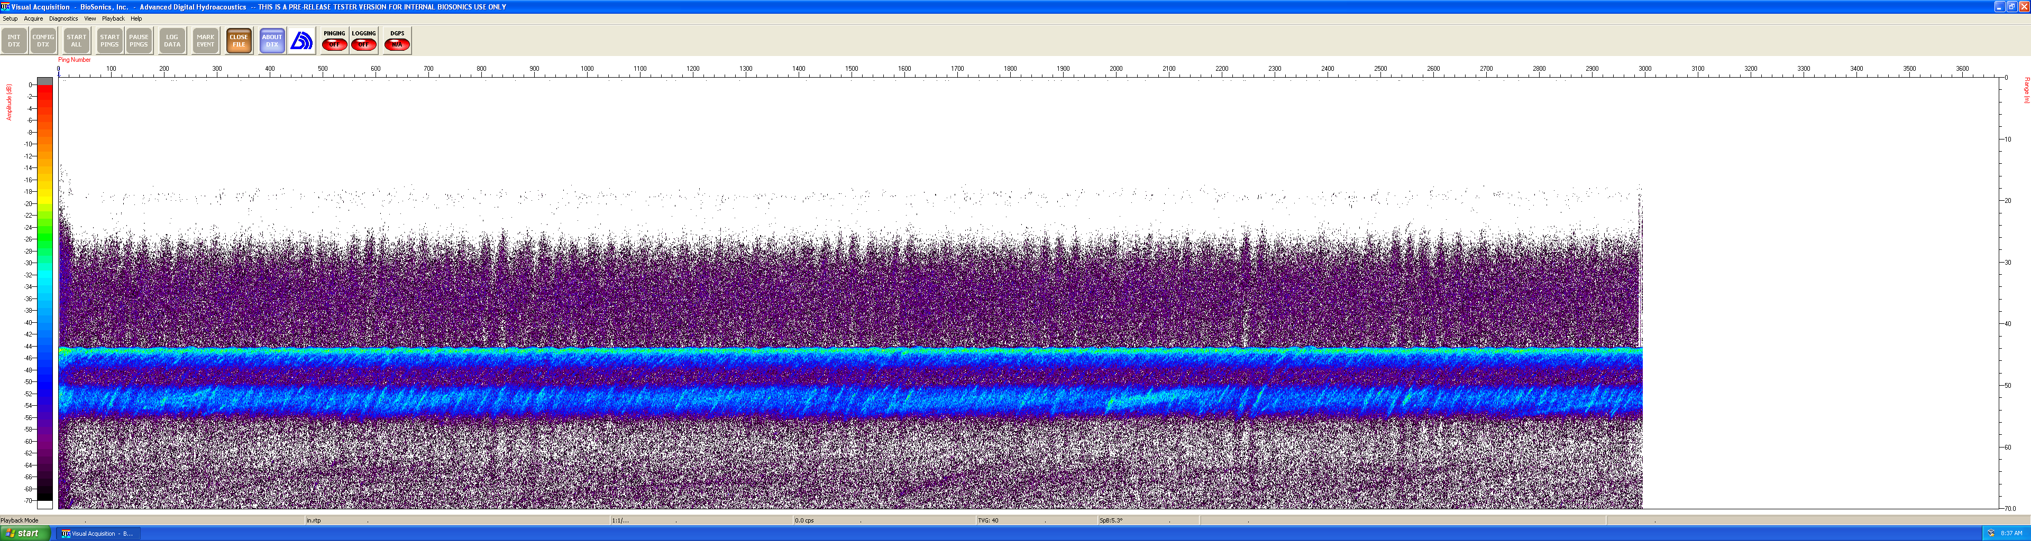Click the TVG: 40 status entry

[x=988, y=520]
